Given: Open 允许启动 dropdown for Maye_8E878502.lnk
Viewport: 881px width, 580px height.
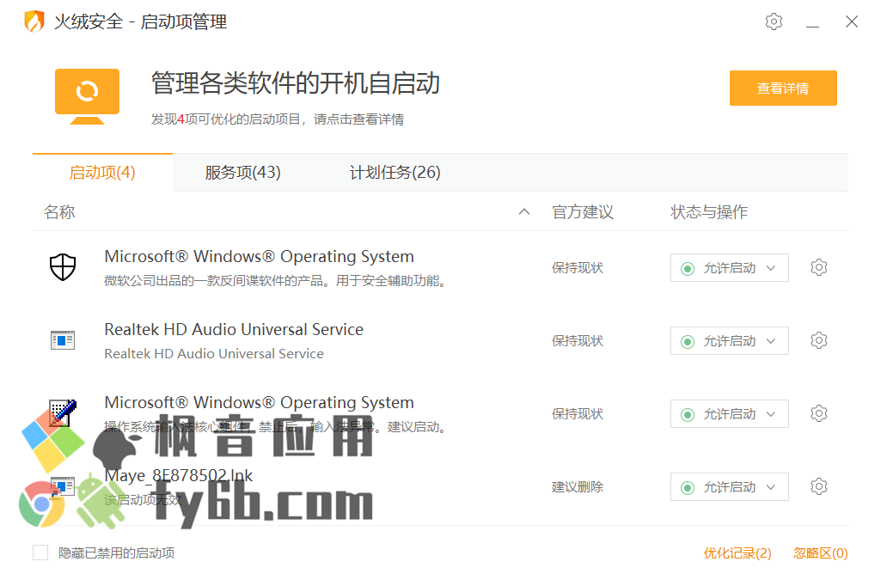Looking at the screenshot, I should click(730, 487).
